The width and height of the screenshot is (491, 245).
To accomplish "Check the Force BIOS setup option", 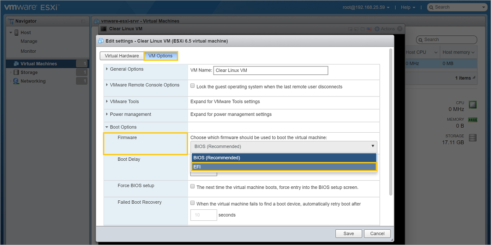I will (x=193, y=187).
